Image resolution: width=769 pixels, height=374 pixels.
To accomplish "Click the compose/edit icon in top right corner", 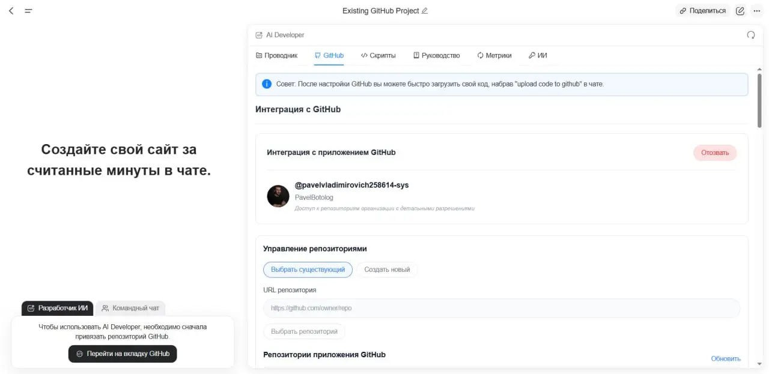I will click(740, 10).
